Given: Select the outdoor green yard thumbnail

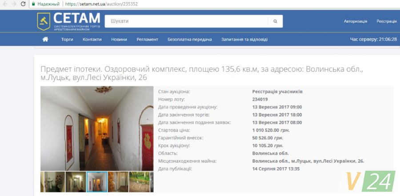Looking at the screenshot, I should [x=140, y=182].
